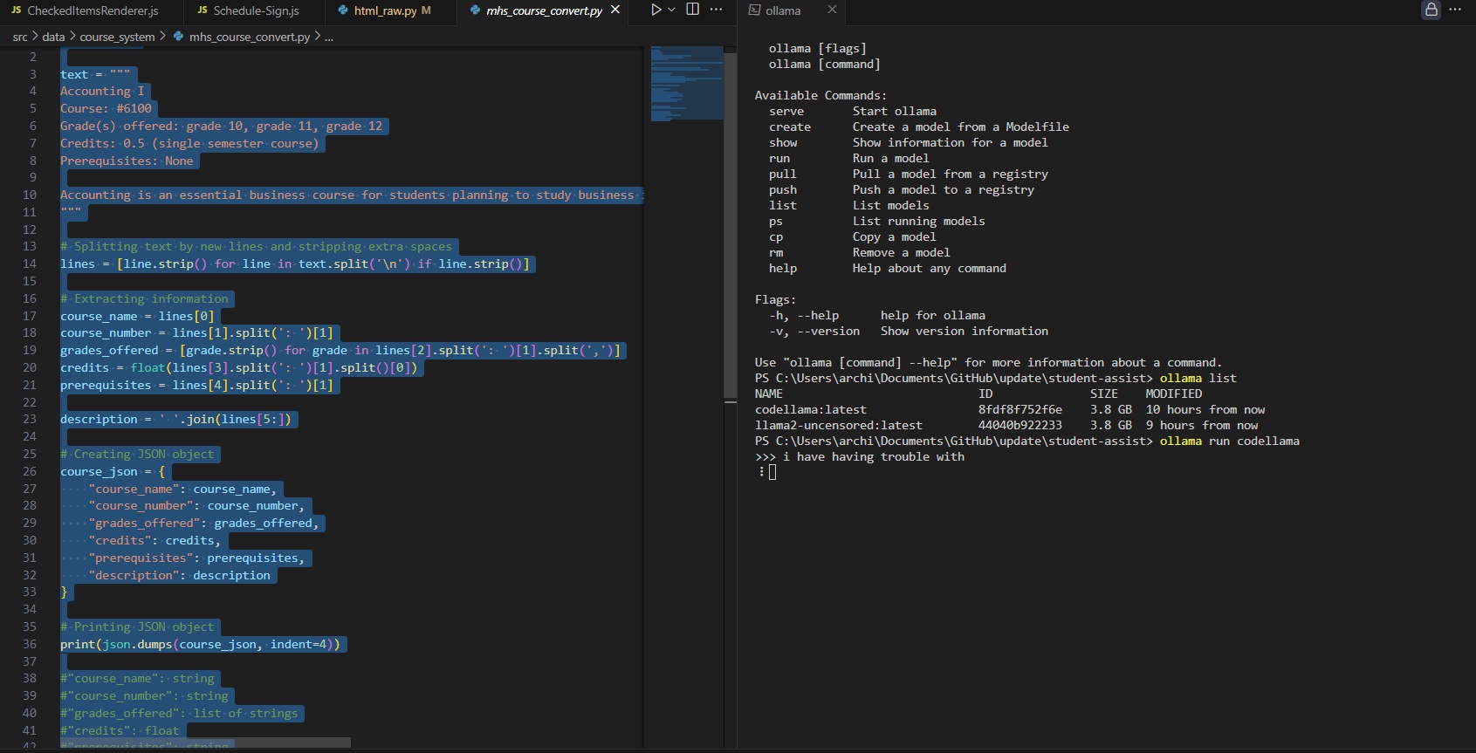The width and height of the screenshot is (1476, 753).
Task: Click the JS icon on the Schedule-Sign.js tab
Action: click(203, 10)
